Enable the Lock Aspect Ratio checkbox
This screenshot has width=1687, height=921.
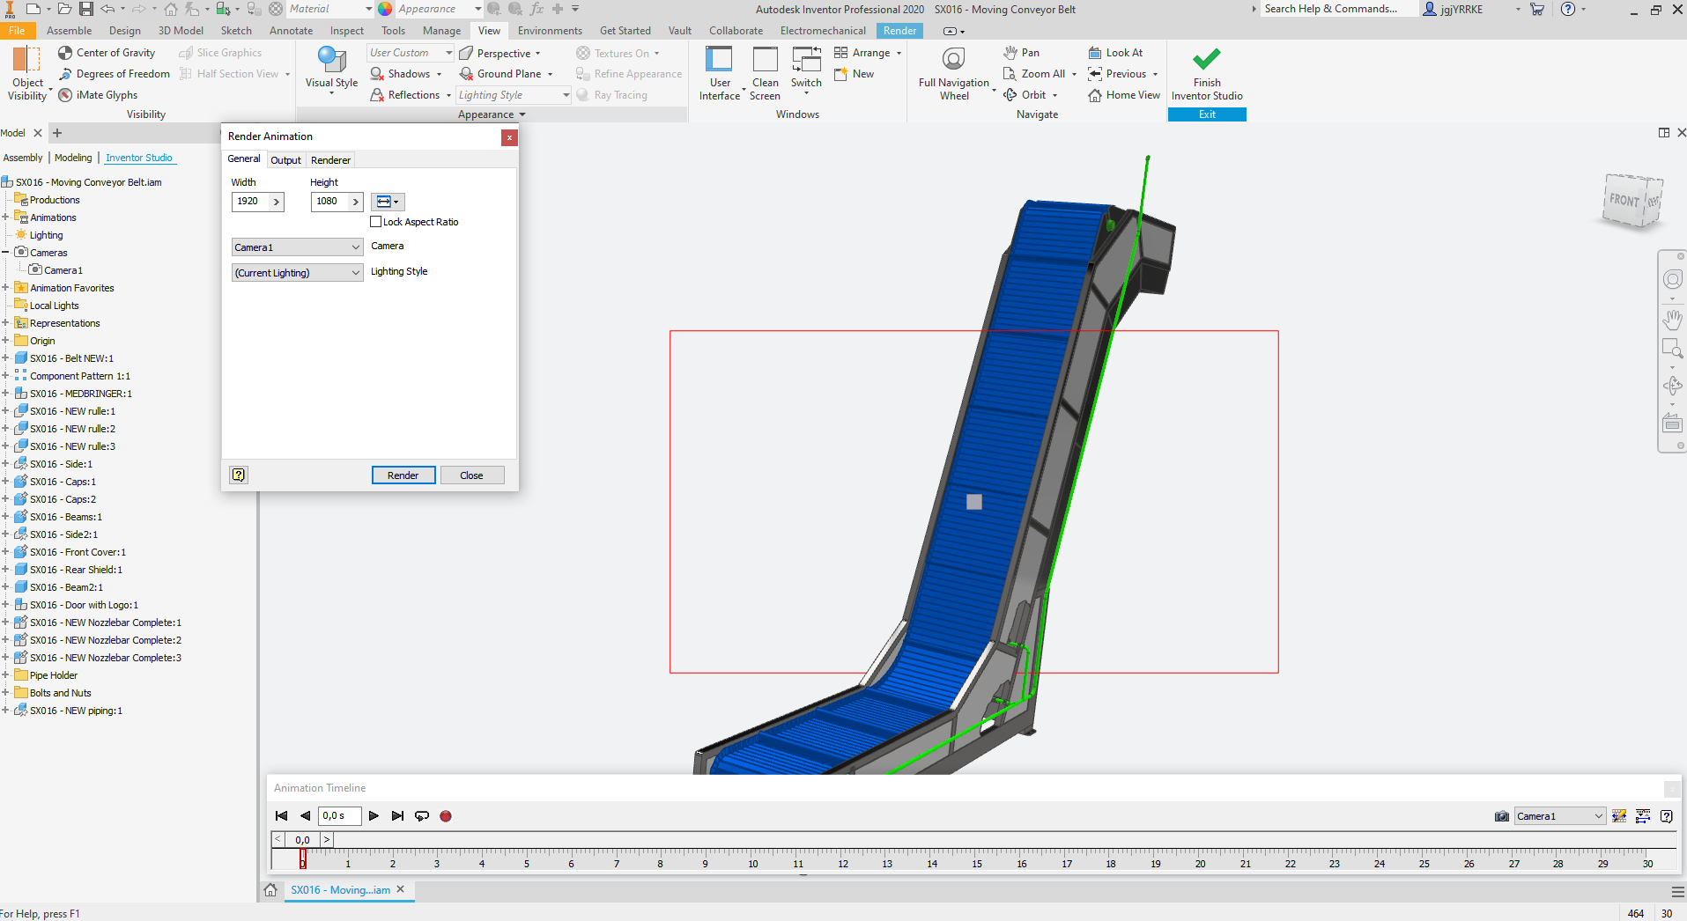click(376, 222)
